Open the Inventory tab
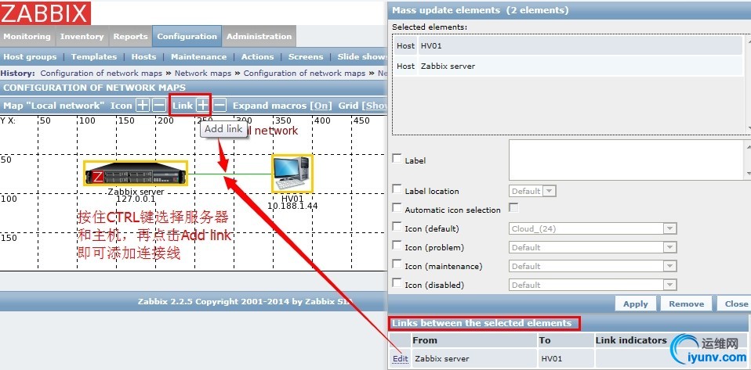 point(82,36)
